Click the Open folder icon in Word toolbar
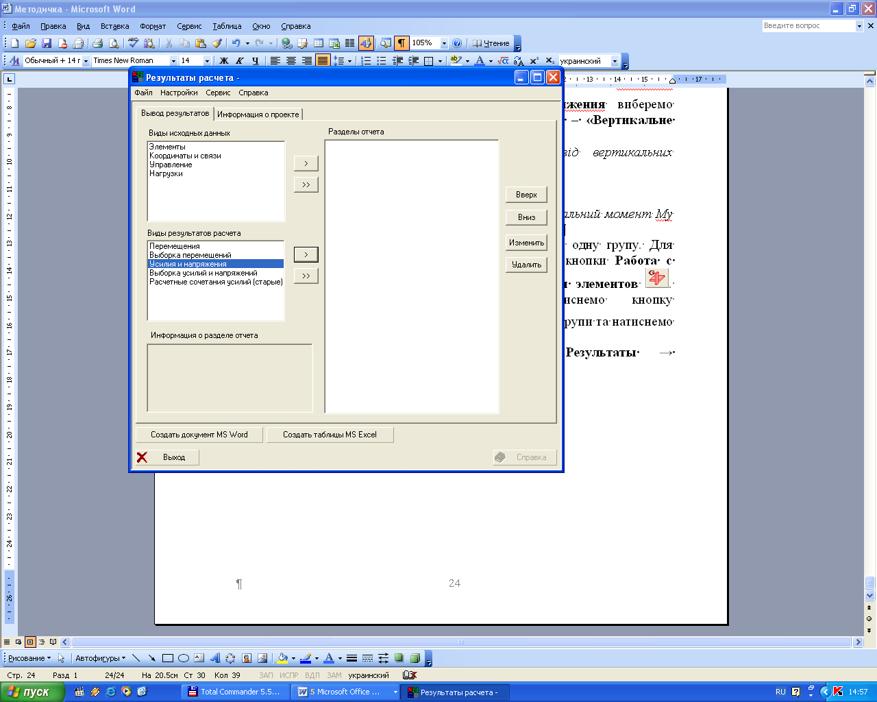 [30, 43]
